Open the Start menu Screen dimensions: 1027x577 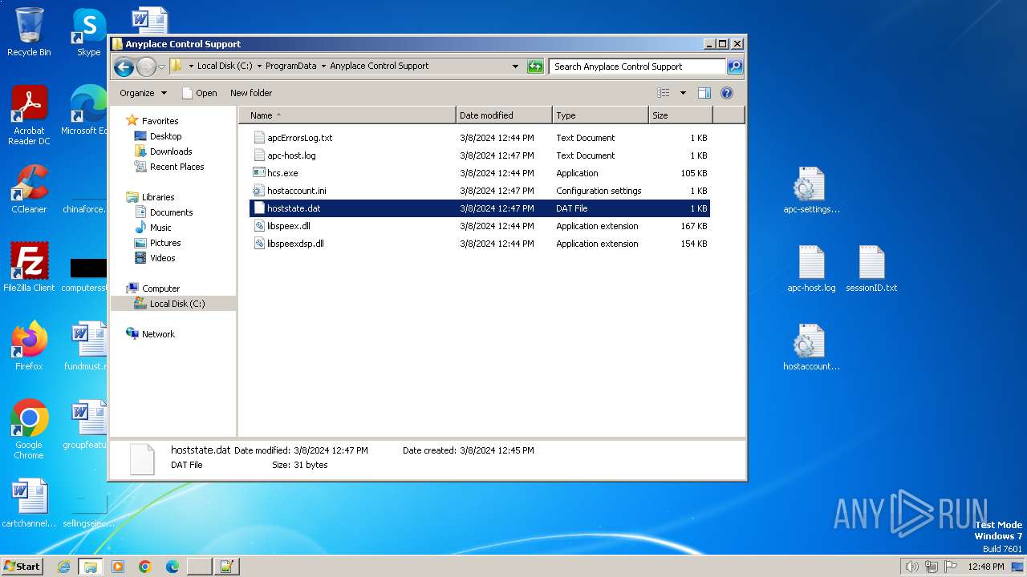coord(22,566)
